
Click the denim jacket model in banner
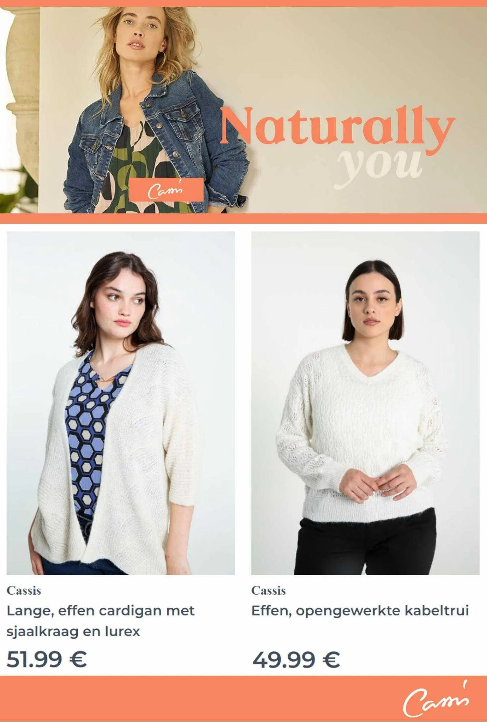[156, 113]
